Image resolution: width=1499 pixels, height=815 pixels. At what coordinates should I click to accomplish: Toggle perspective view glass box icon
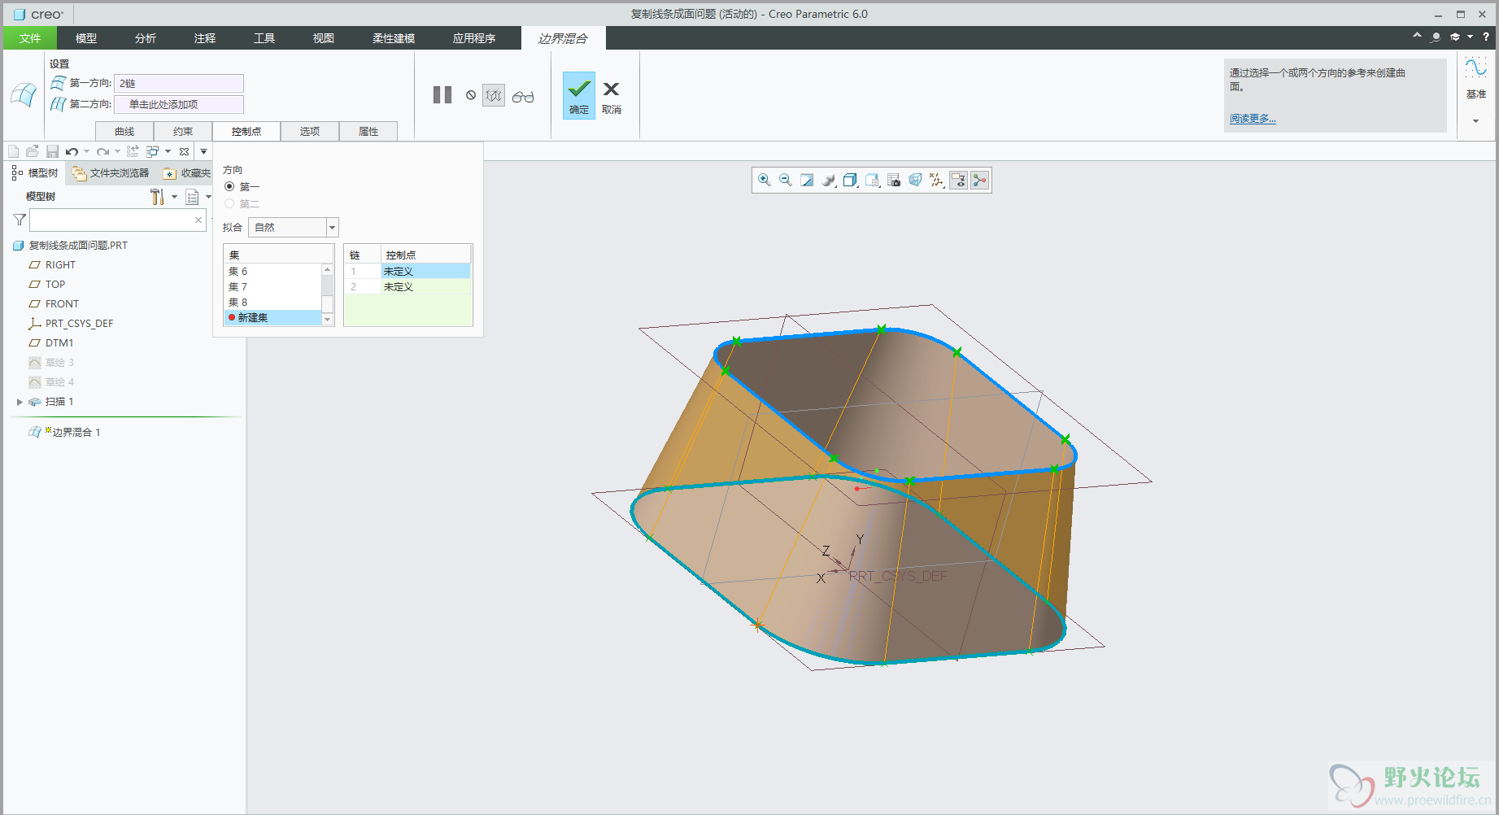pyautogui.click(x=915, y=180)
